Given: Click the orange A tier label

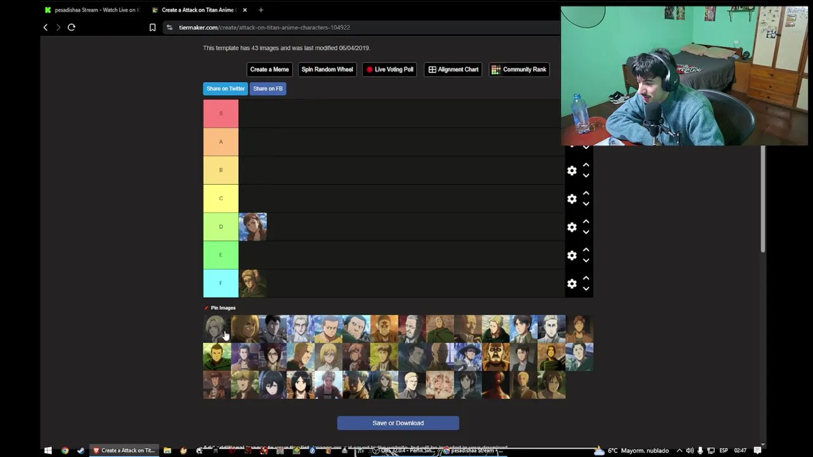Looking at the screenshot, I should 221,142.
